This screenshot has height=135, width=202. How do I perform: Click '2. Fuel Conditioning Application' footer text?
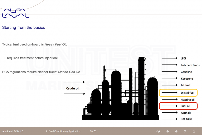point(63,131)
